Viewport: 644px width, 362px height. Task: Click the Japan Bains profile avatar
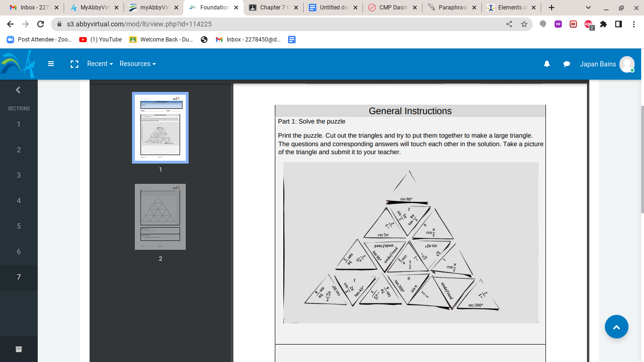click(627, 64)
